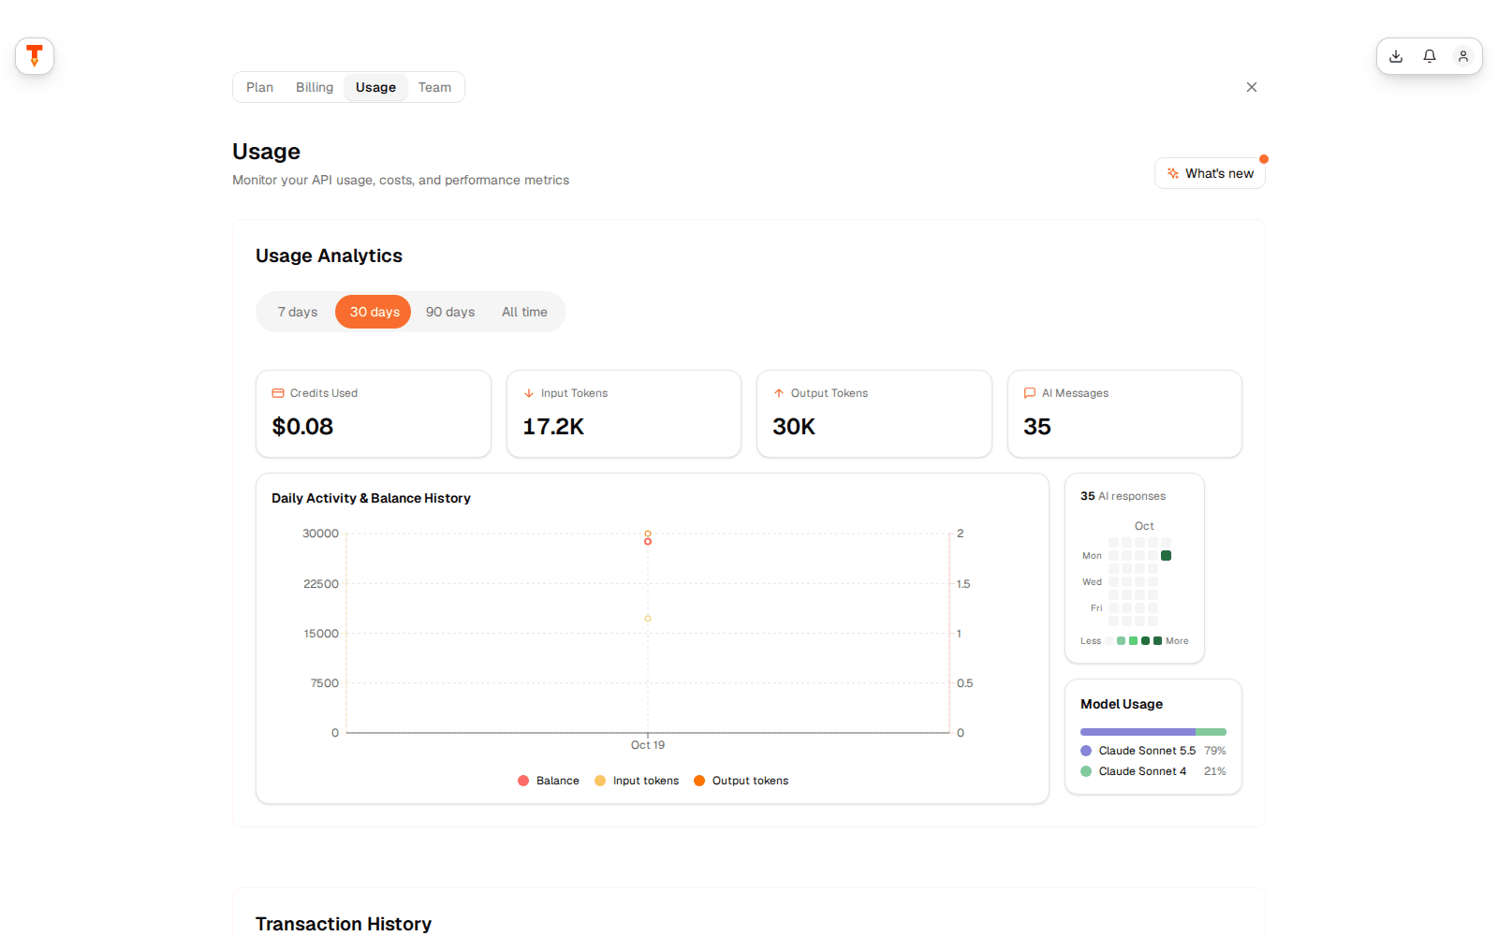
Task: Click the 35 AI responses label
Action: click(x=1123, y=496)
